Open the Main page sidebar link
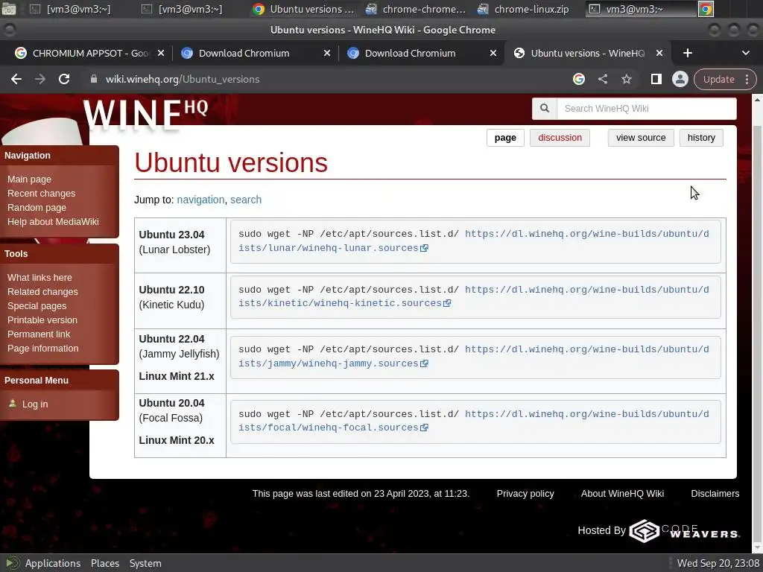 pyautogui.click(x=29, y=179)
